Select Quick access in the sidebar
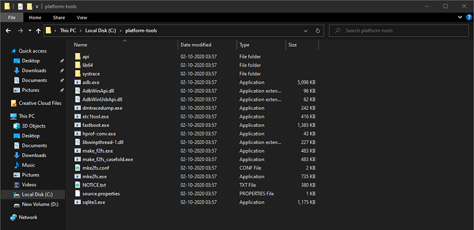474x230 pixels. pos(33,51)
